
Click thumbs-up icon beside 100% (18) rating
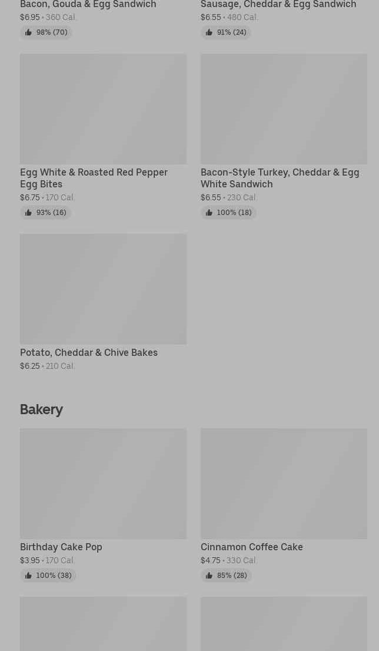(209, 213)
